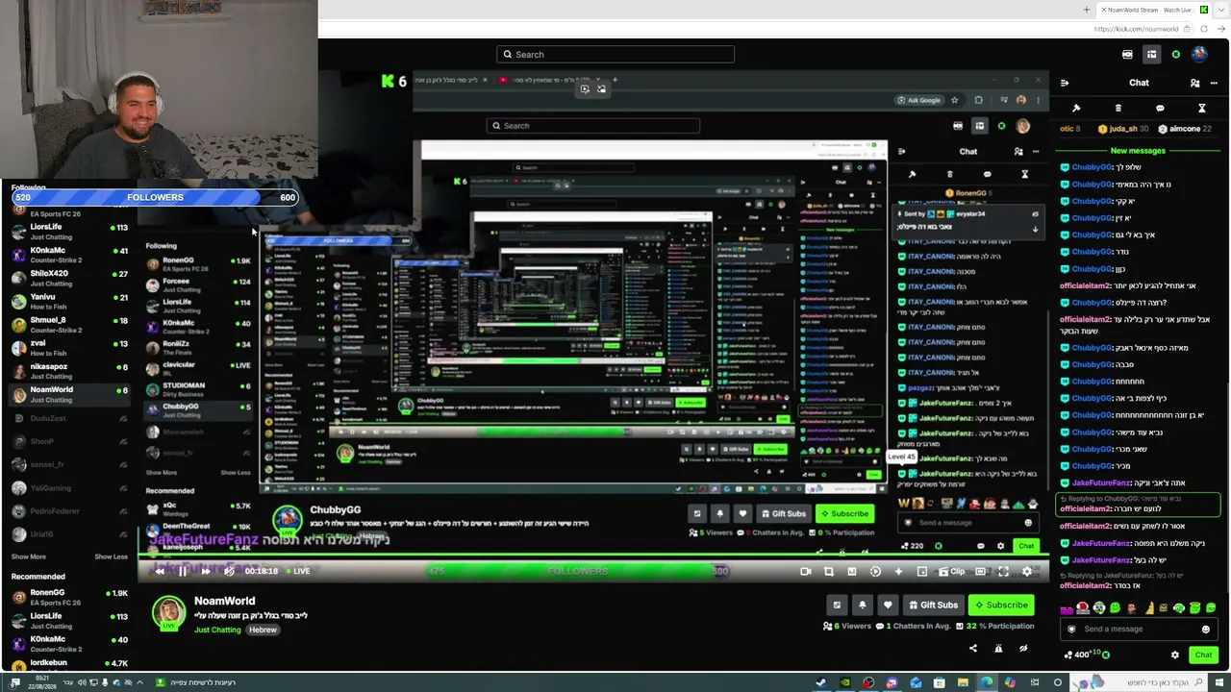Subscribe to the NoamWorld channel
The width and height of the screenshot is (1231, 692).
coord(1000,605)
